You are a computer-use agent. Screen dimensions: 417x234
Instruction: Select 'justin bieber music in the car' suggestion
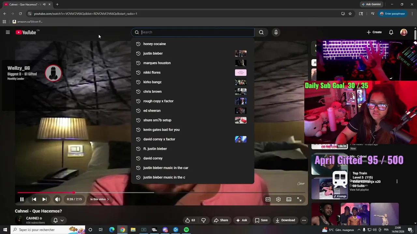(193, 168)
